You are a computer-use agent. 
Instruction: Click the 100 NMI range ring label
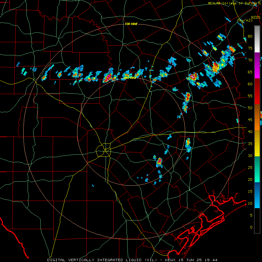(x=131, y=24)
